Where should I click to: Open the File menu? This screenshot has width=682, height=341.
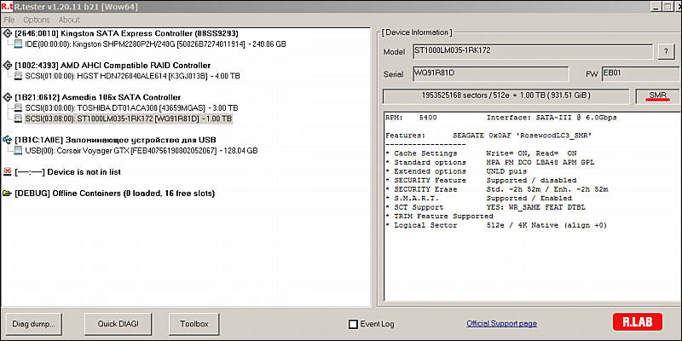9,20
